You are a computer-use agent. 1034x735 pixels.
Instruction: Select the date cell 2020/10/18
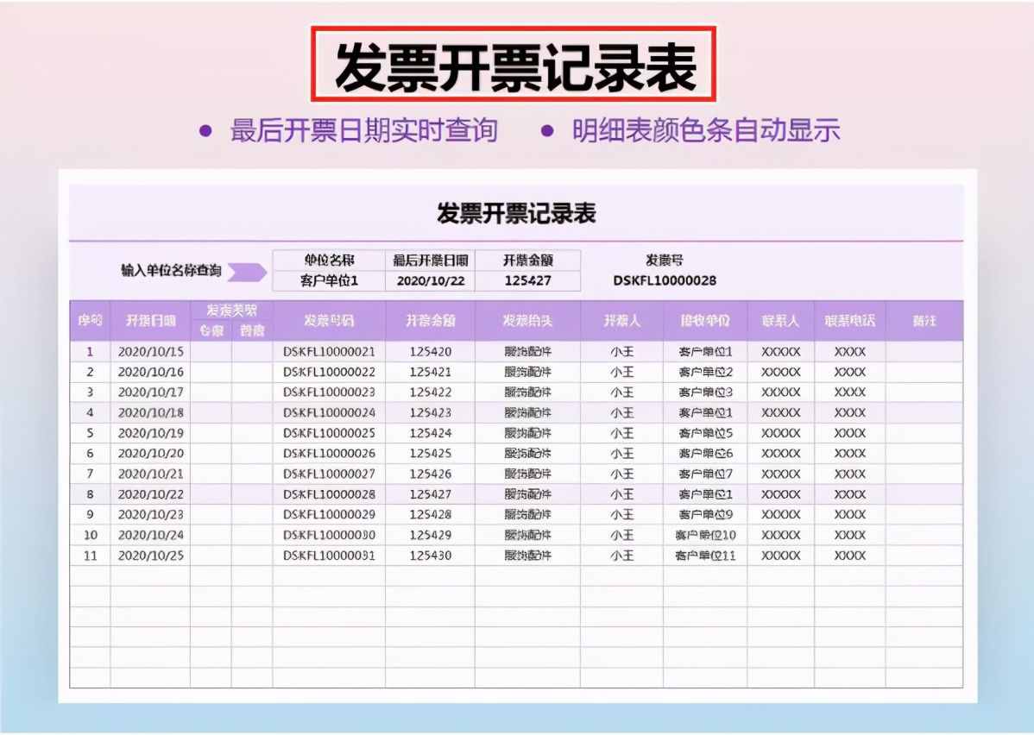click(150, 413)
